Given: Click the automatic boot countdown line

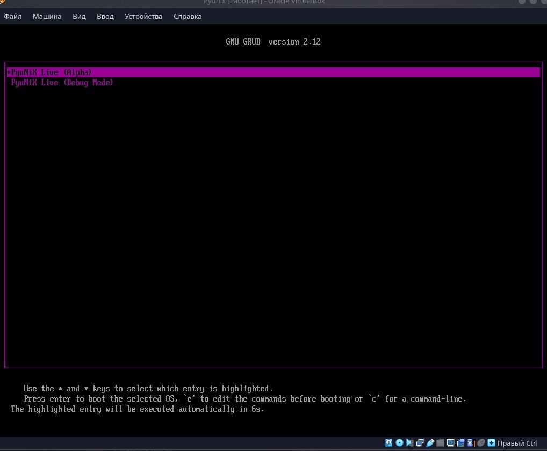Looking at the screenshot, I should [x=138, y=409].
